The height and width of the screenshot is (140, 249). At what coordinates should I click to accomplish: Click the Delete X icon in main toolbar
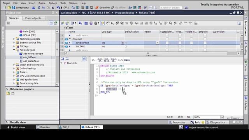coord(53,8)
